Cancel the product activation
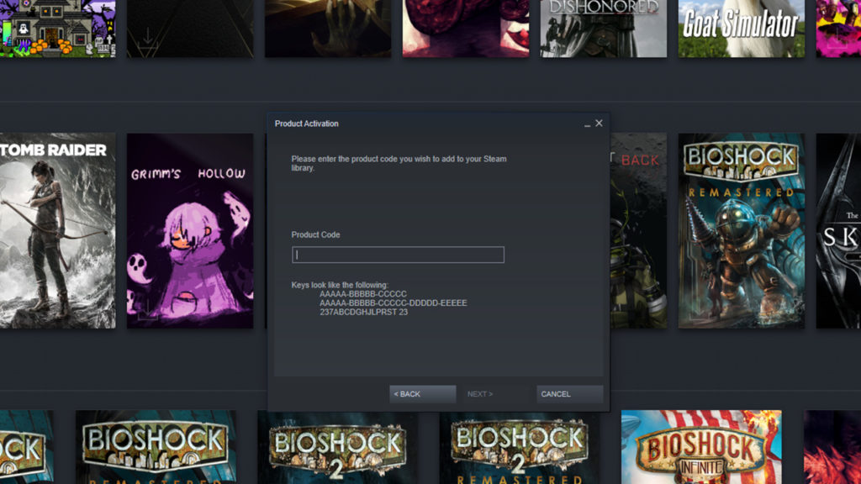This screenshot has width=861, height=484. 569,394
